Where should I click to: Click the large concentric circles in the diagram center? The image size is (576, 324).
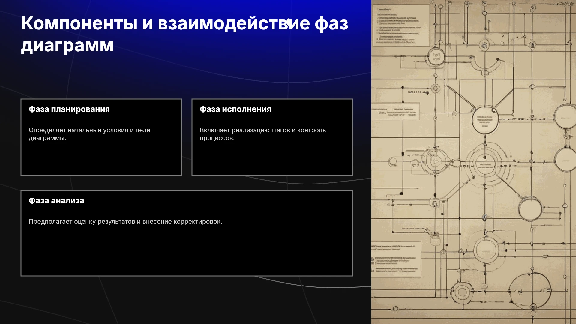(x=485, y=164)
